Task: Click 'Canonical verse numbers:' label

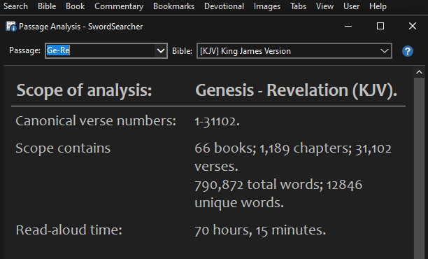Action: pos(96,121)
